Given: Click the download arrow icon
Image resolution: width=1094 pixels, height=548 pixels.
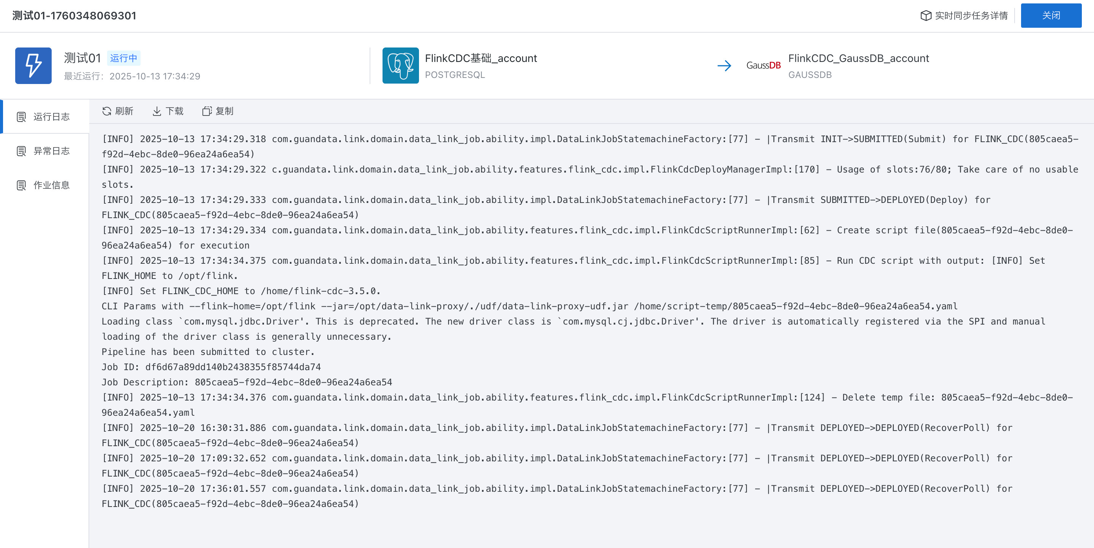Looking at the screenshot, I should click(157, 111).
